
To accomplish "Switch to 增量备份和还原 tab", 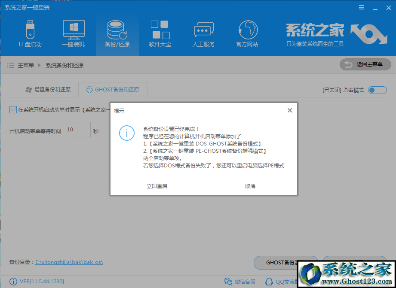I will click(48, 90).
